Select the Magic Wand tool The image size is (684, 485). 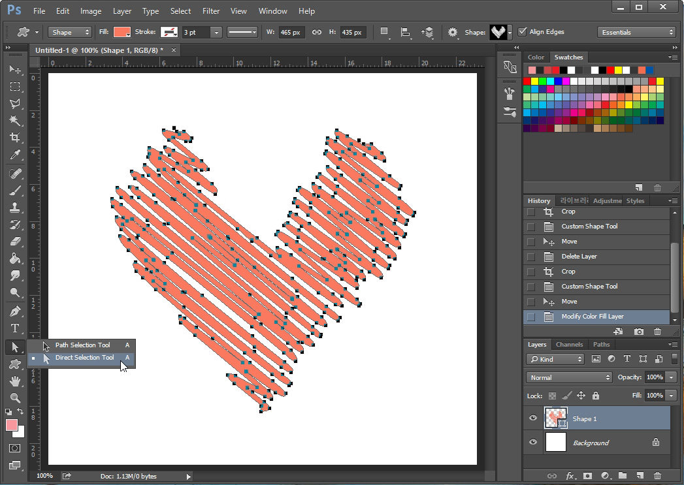15,120
